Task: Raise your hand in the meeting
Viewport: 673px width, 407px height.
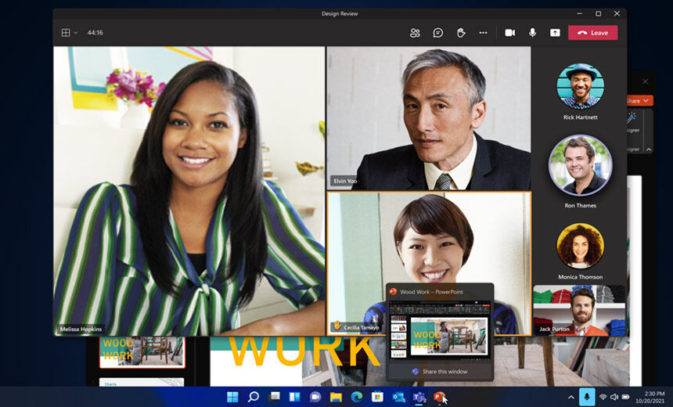Action: click(x=461, y=33)
